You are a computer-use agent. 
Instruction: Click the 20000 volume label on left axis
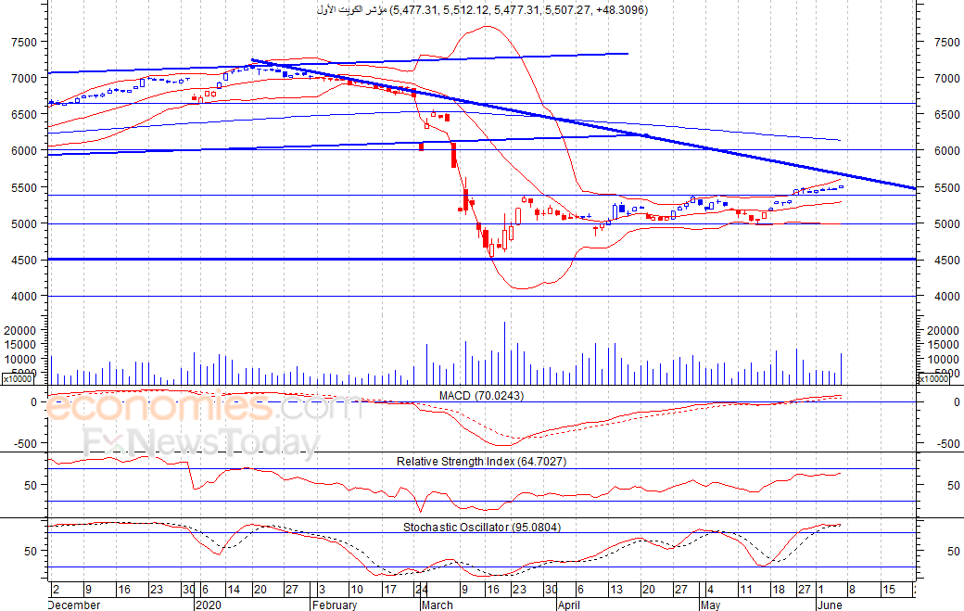point(20,331)
